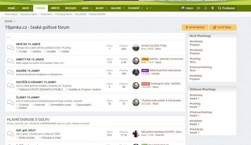Click the NOVÉ REAKCE button
This screenshot has height=145, width=251.
195,27
